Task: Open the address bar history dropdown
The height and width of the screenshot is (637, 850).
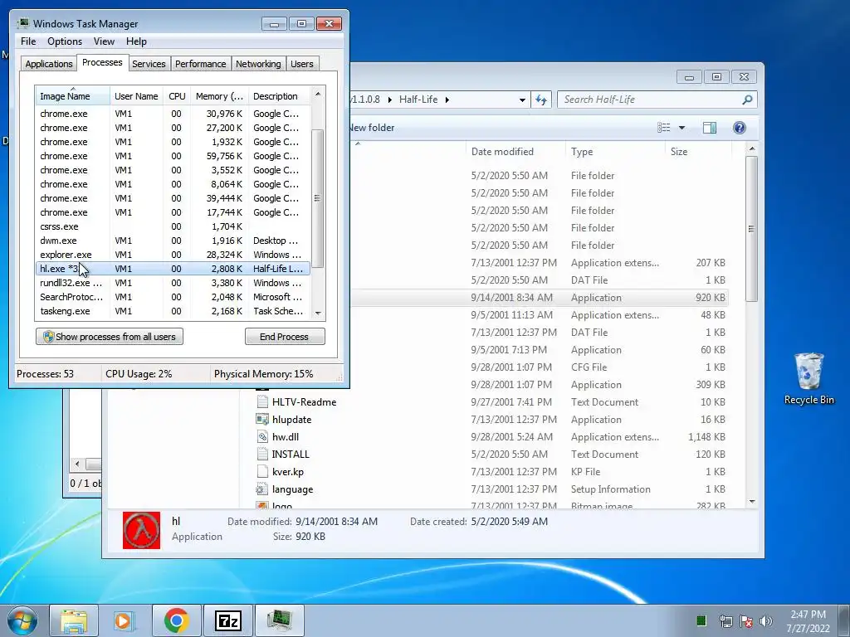Action: click(x=522, y=100)
